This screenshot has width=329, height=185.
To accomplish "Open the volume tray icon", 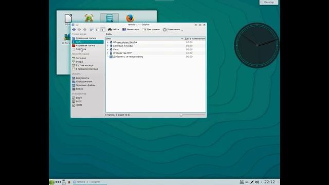I will click(x=257, y=182).
